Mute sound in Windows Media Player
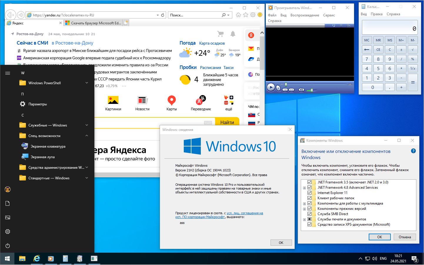The image size is (424, 265). (x=301, y=90)
